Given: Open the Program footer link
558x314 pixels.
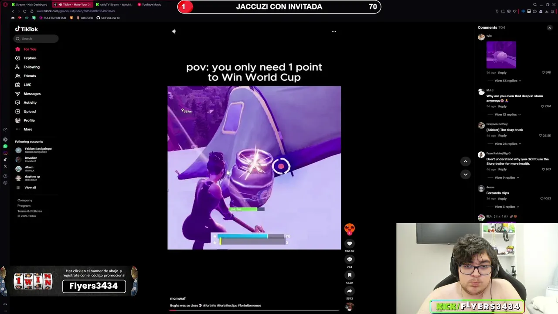Looking at the screenshot, I should click(24, 206).
